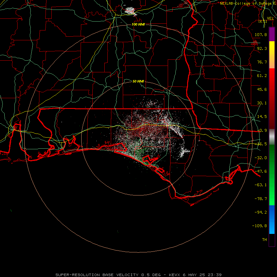Click the -32.0 velocity scale value
The width and height of the screenshot is (277, 277).
pyautogui.click(x=261, y=158)
